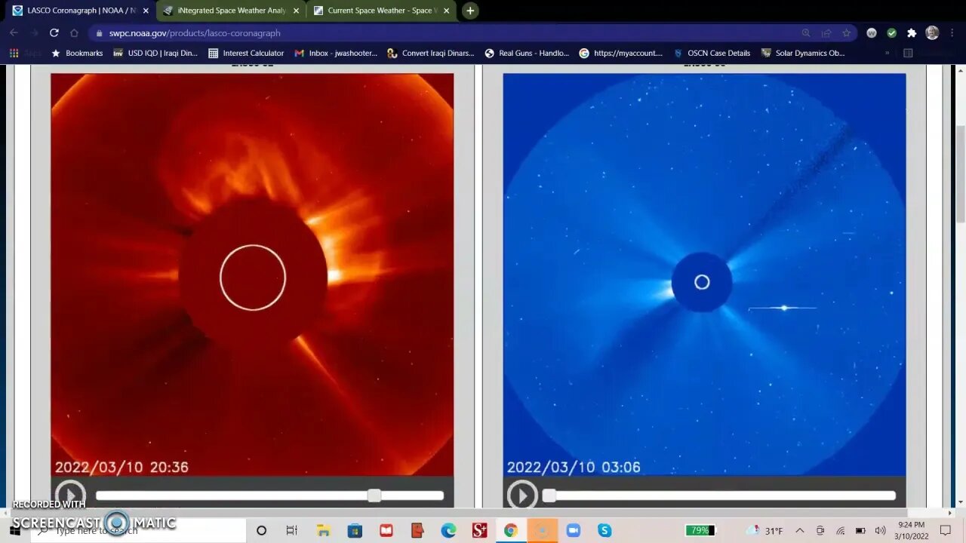Open the Convert Iraqi Dinars bookmark

coord(431,54)
